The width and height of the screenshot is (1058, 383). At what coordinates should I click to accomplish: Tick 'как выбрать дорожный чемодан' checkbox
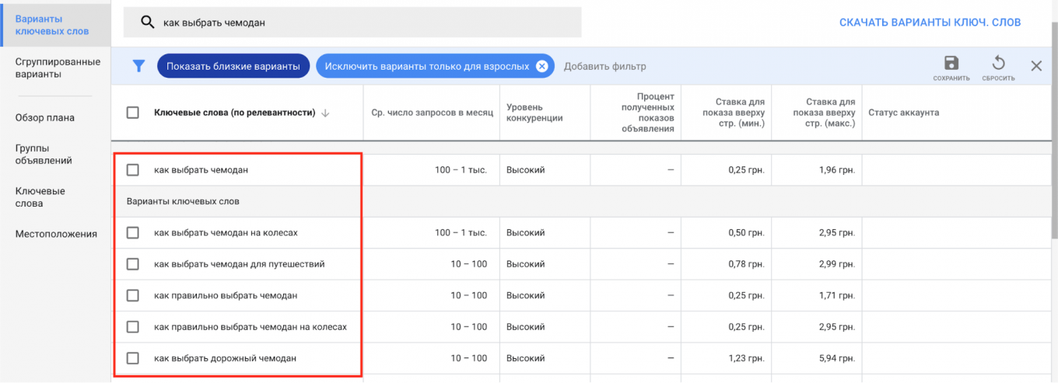[x=133, y=358]
